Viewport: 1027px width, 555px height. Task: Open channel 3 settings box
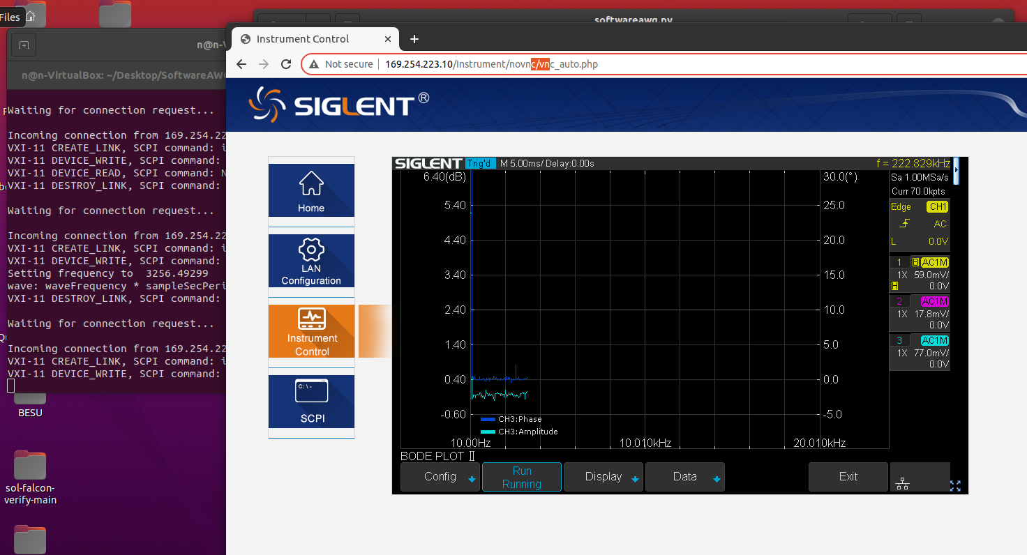pos(920,352)
